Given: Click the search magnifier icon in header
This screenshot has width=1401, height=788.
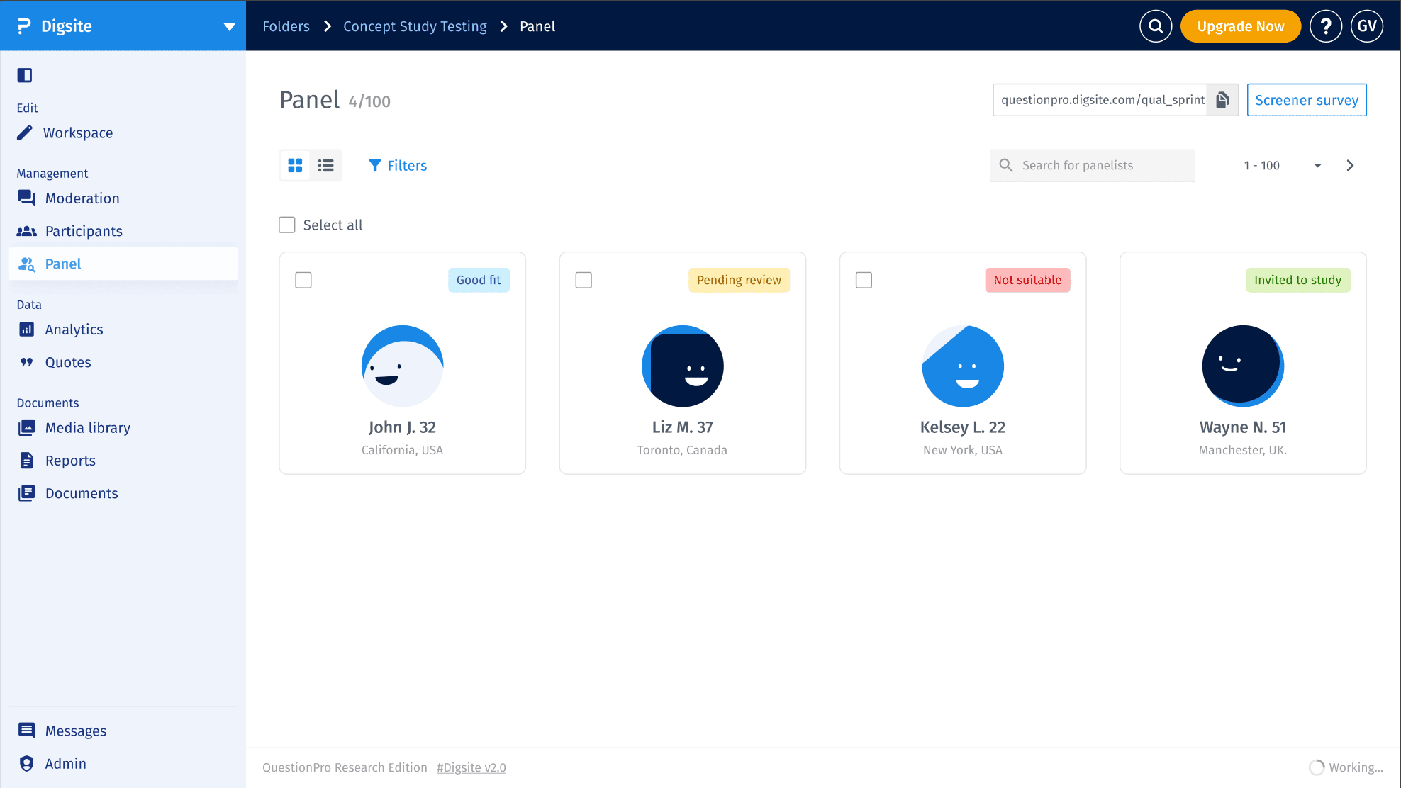Looking at the screenshot, I should 1156,26.
